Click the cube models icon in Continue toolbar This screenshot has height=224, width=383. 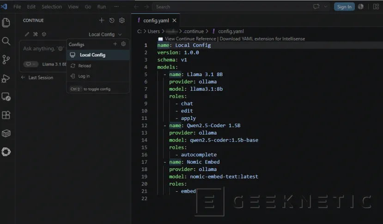(44, 34)
